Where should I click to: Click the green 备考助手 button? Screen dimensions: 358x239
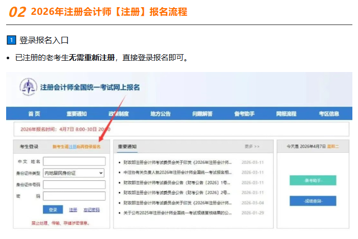(312, 180)
